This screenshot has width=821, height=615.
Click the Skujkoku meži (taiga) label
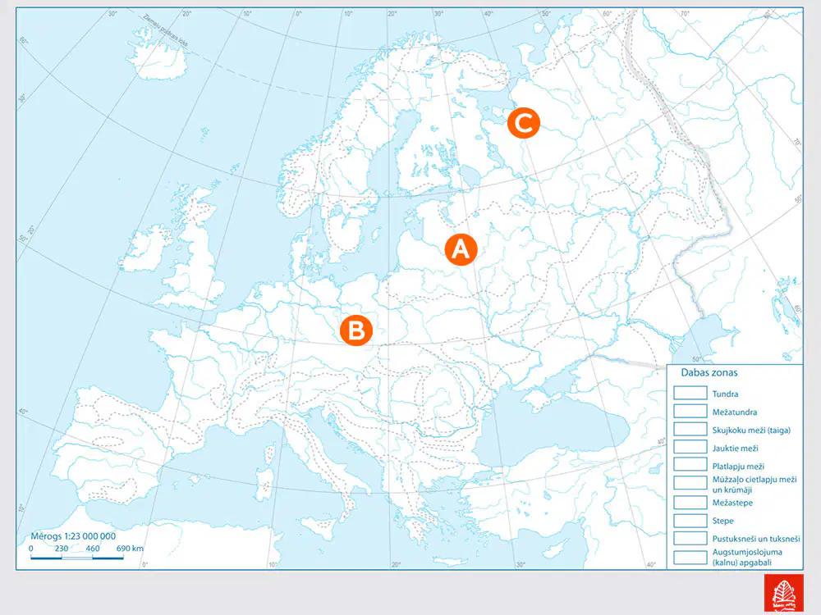[x=751, y=430]
